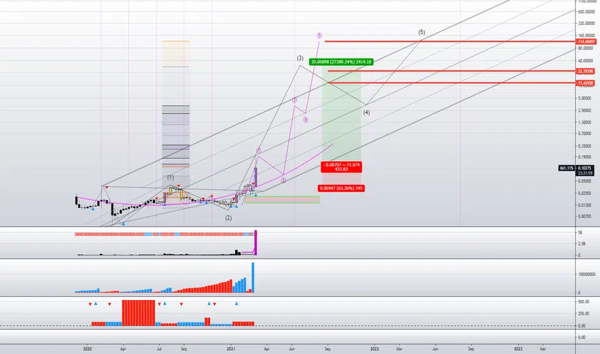Click the magenta circled 3 sub-wave marker
Screen dimensions: 600x354
(x=295, y=100)
